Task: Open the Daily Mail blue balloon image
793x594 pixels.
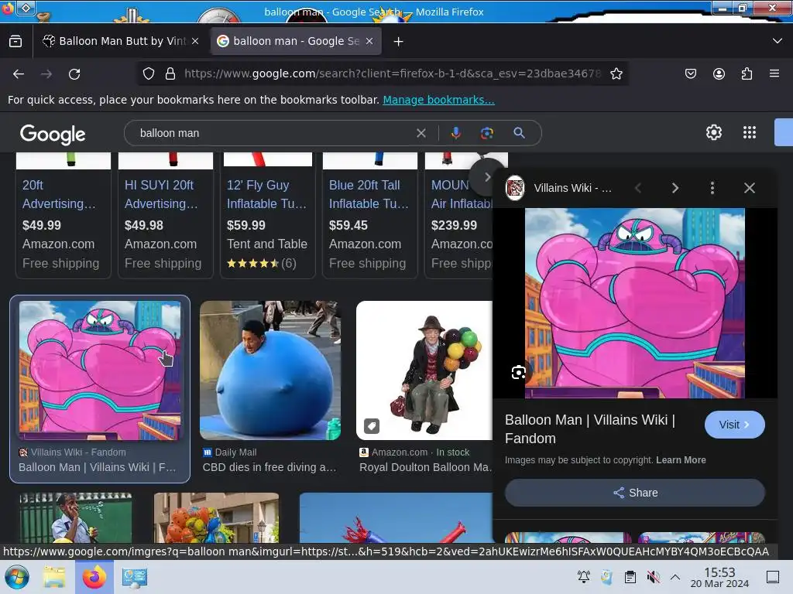Action: click(270, 370)
